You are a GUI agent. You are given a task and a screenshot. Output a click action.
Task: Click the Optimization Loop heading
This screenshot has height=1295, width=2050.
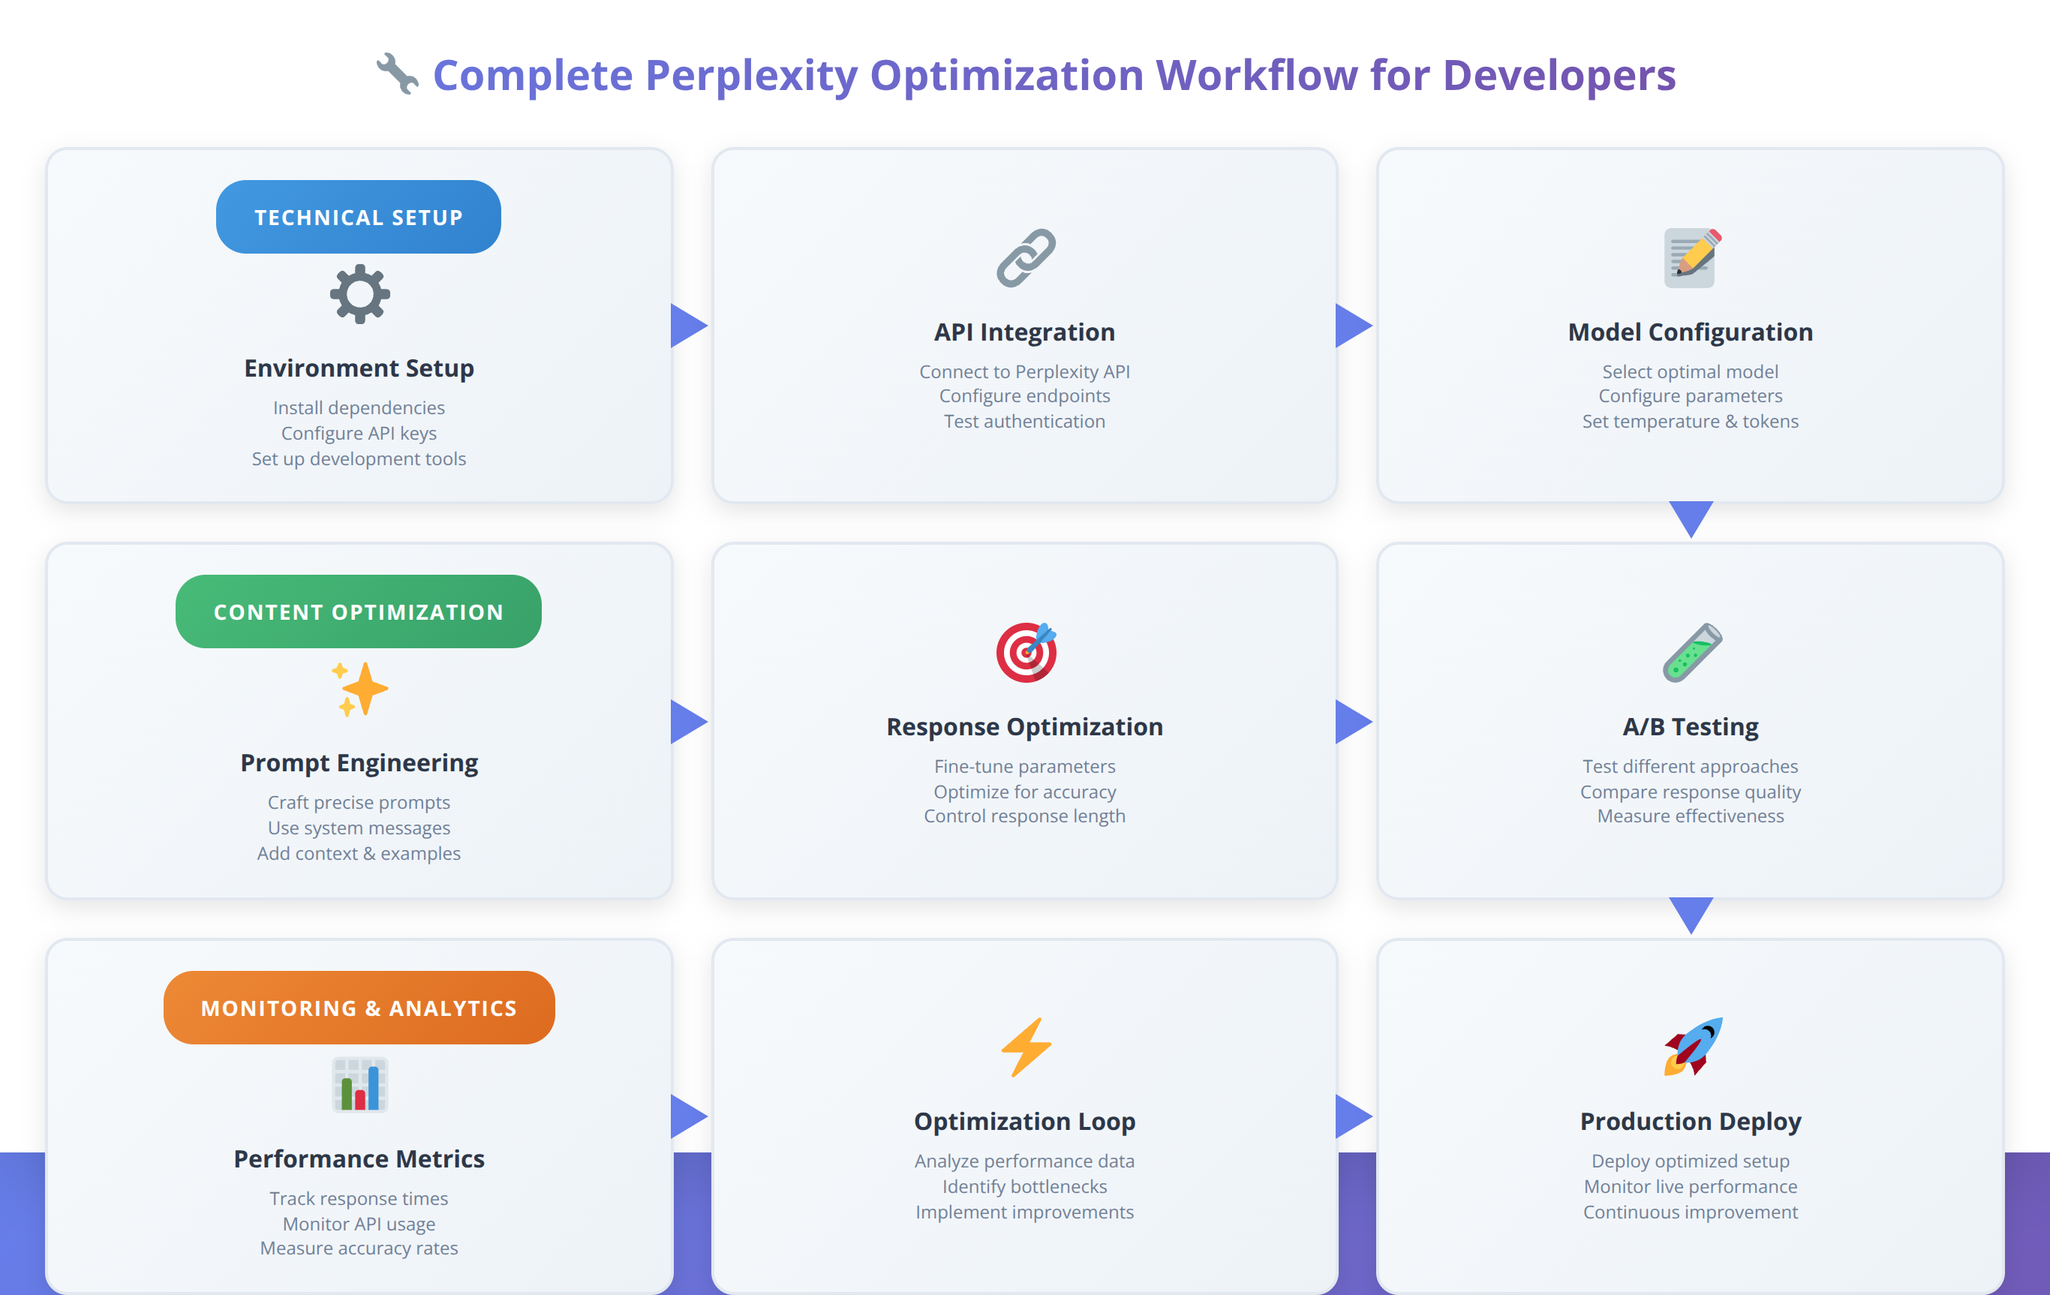[1024, 1122]
